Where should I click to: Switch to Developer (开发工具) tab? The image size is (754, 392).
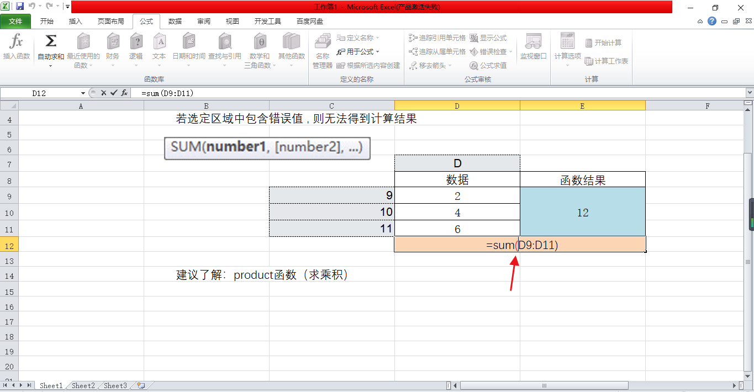point(268,22)
